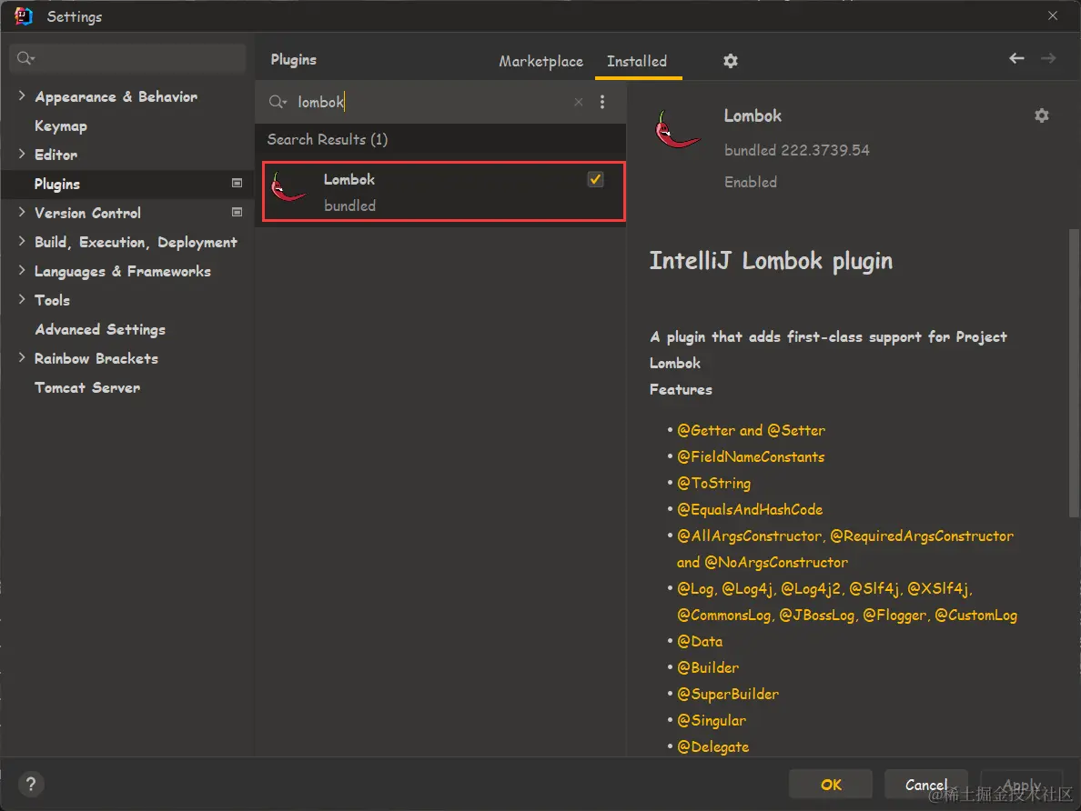Open the @Getter and @Setter link
The image size is (1081, 811).
pyautogui.click(x=751, y=430)
